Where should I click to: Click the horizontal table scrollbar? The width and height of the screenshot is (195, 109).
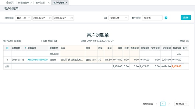tap(94, 63)
